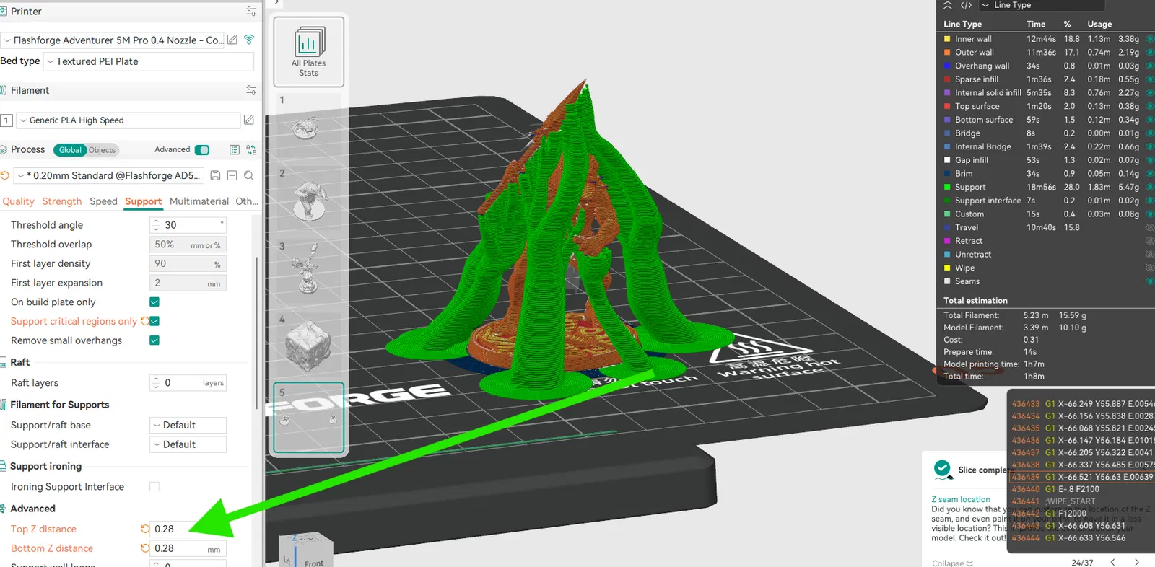Image resolution: width=1155 pixels, height=567 pixels.
Task: Open printer settings sliders icon
Action: click(x=251, y=12)
